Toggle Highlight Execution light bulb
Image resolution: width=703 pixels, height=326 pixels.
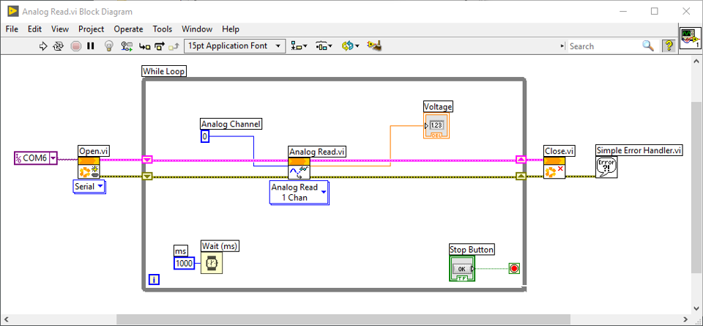[108, 45]
